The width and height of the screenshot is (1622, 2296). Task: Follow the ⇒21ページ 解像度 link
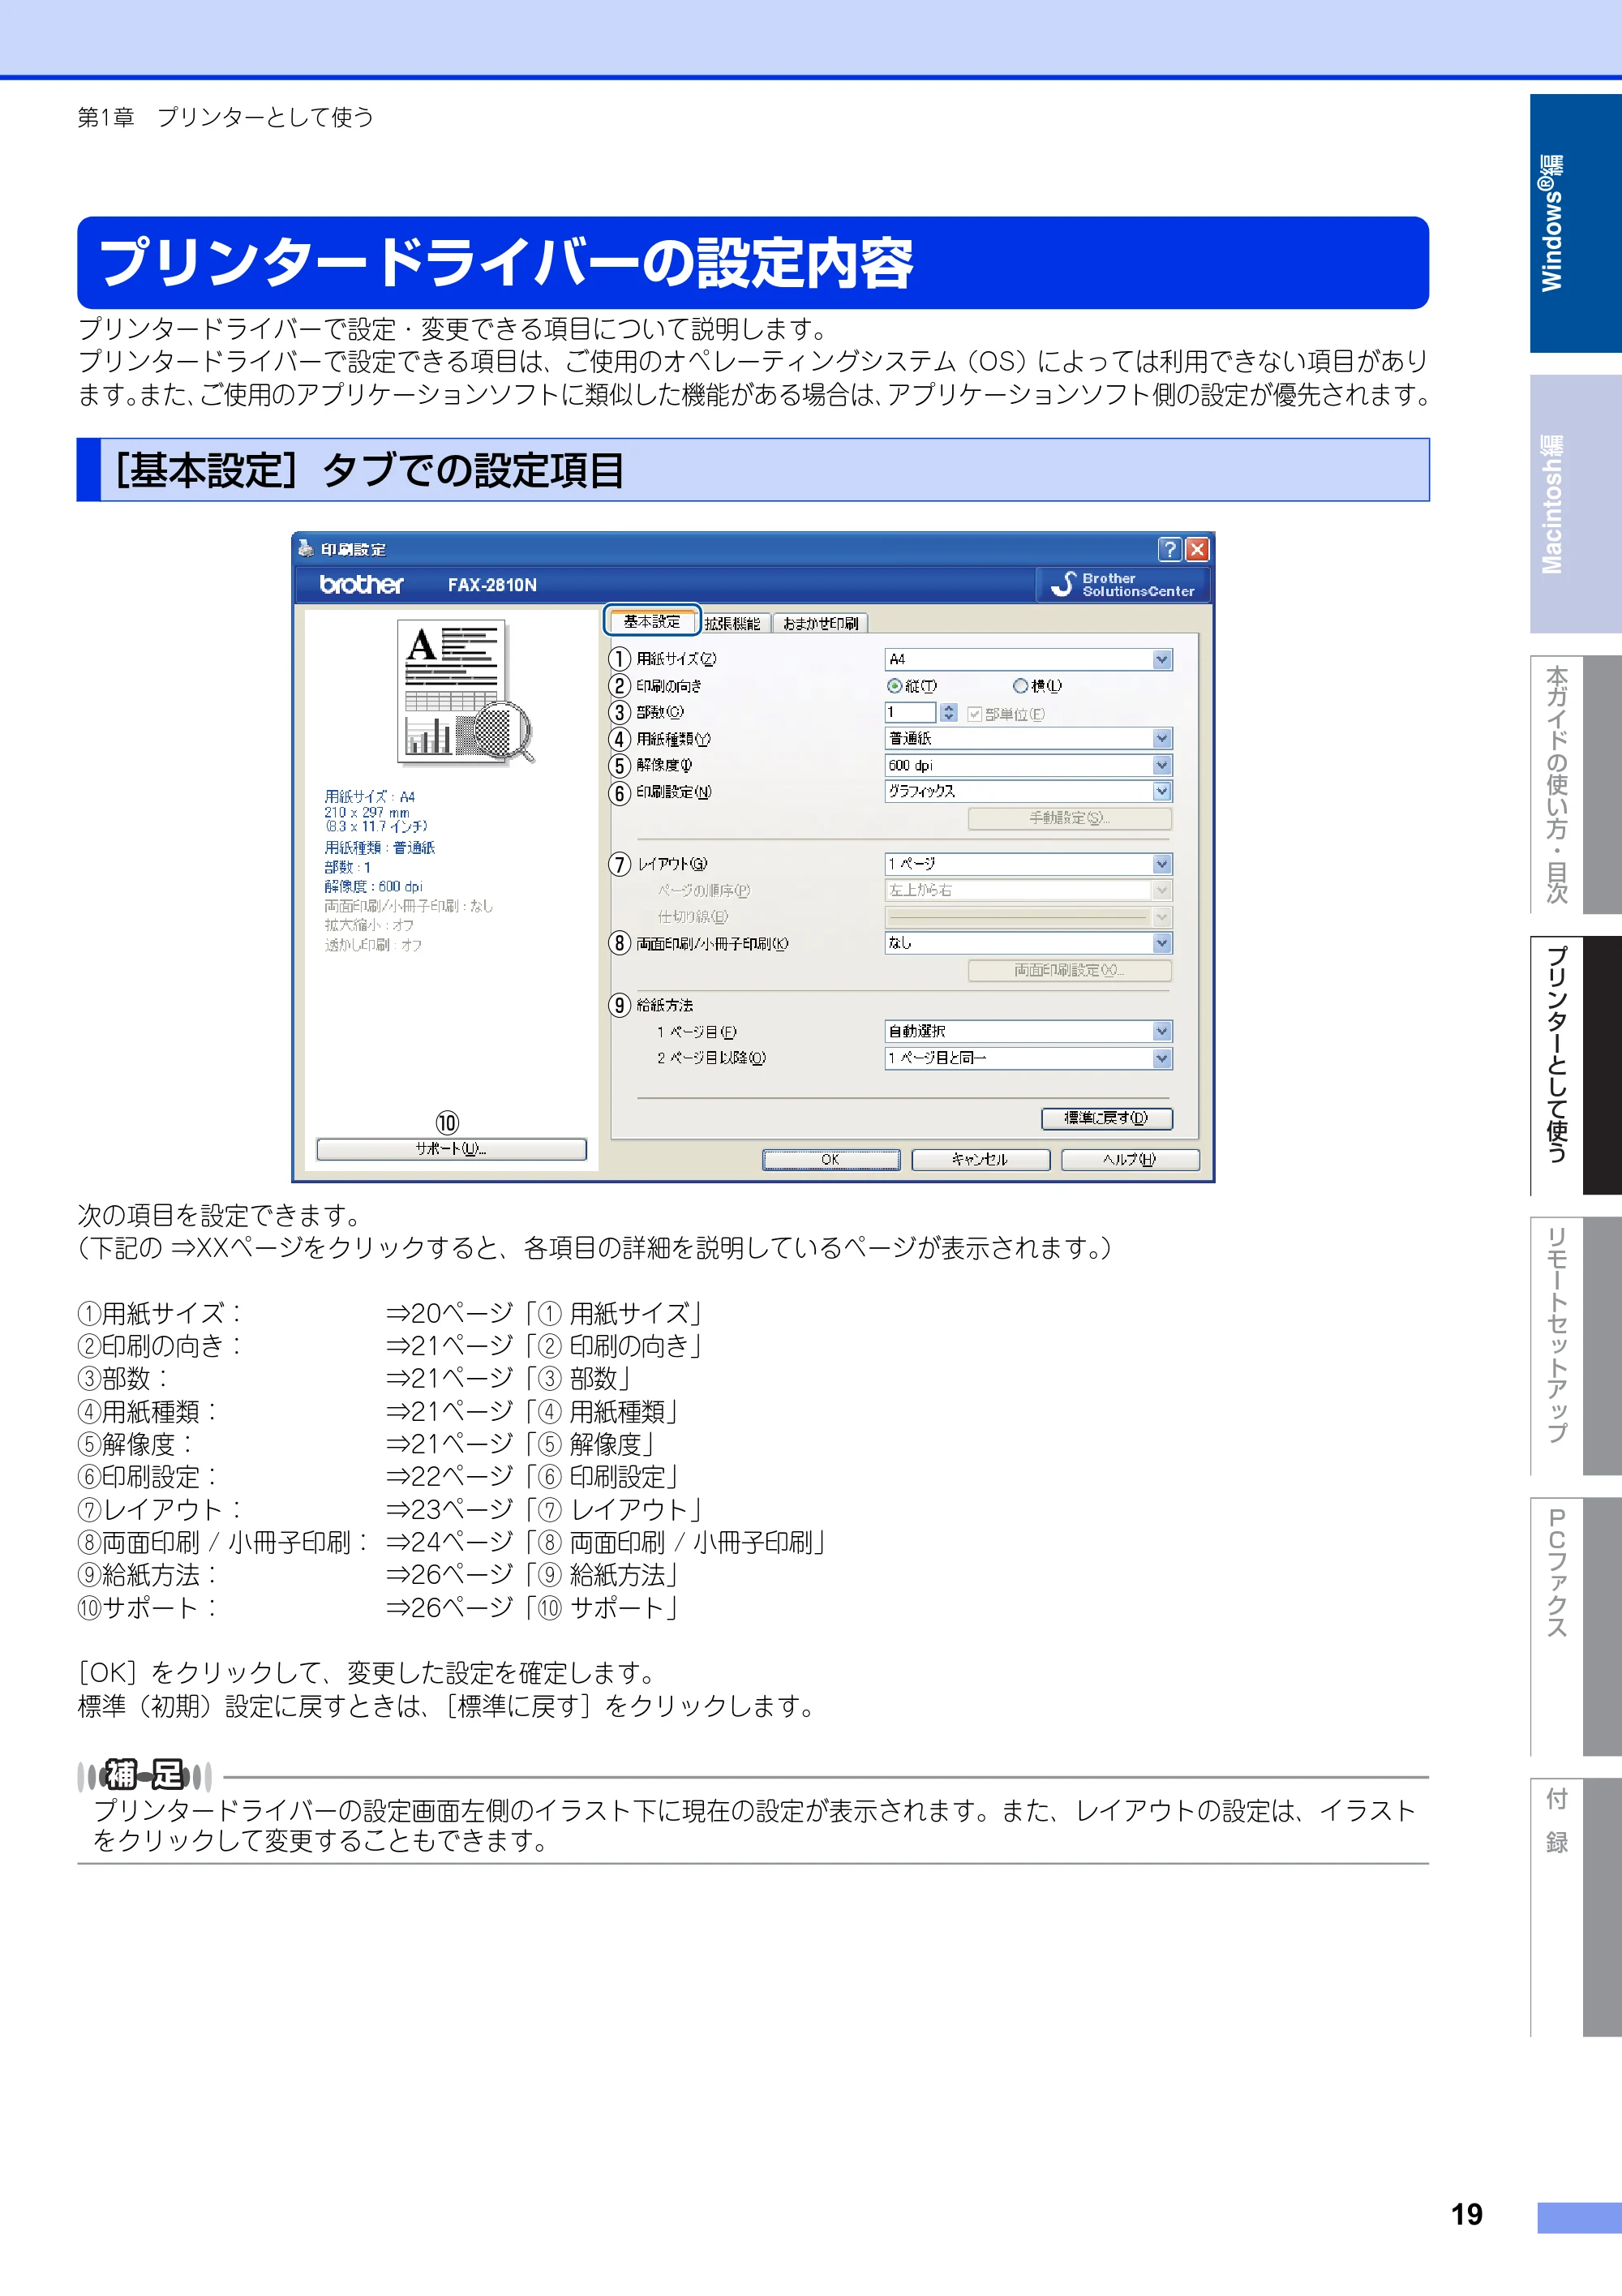(521, 1444)
